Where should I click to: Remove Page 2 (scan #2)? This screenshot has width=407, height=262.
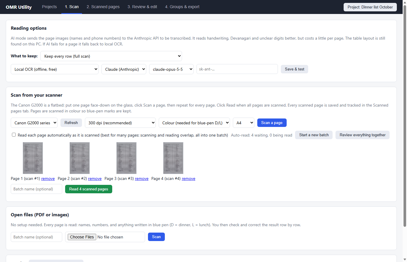pos(95,178)
